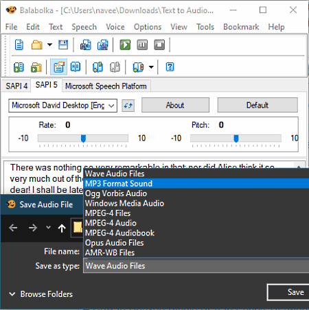Open the bookmark list dropdown arrow
The height and width of the screenshot is (310, 309).
151,67
